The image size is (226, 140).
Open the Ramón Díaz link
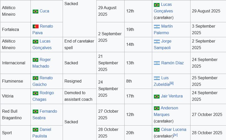(172, 63)
